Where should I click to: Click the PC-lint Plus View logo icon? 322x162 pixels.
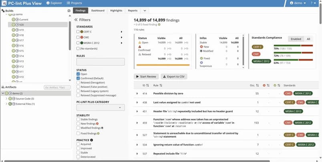point(4,3)
